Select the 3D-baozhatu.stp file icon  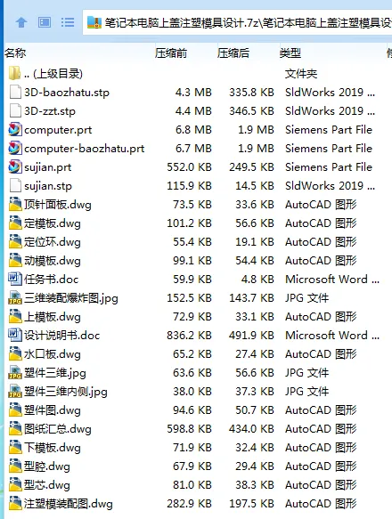point(15,92)
